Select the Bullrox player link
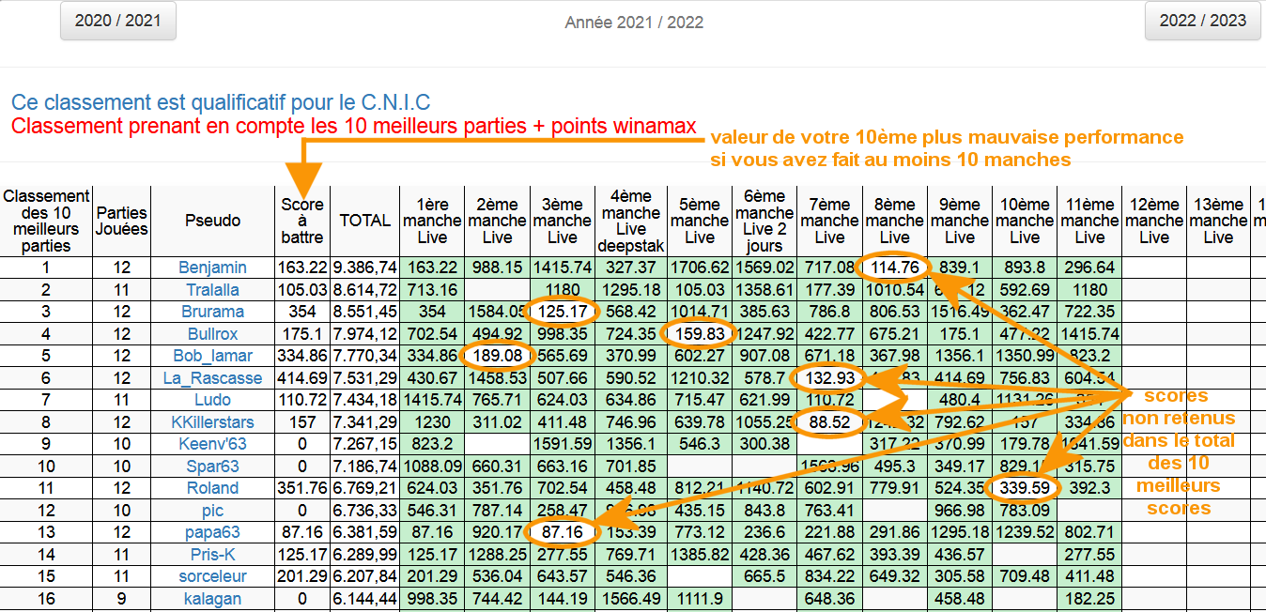 [212, 334]
